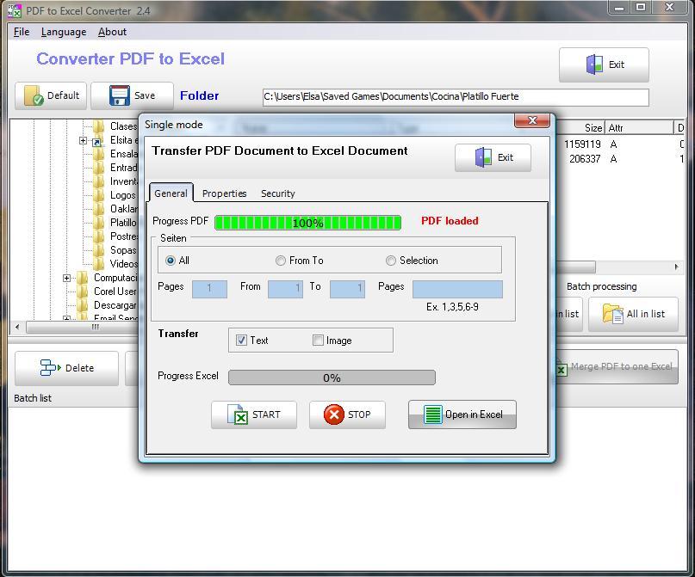Click the Computaci folder icon in tree
The image size is (695, 577).
83,278
